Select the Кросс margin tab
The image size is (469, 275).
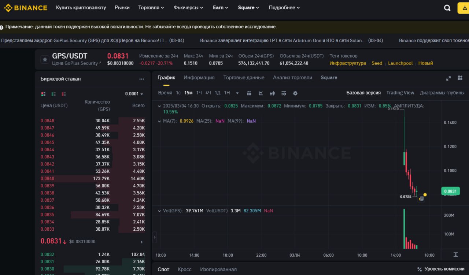click(185, 270)
